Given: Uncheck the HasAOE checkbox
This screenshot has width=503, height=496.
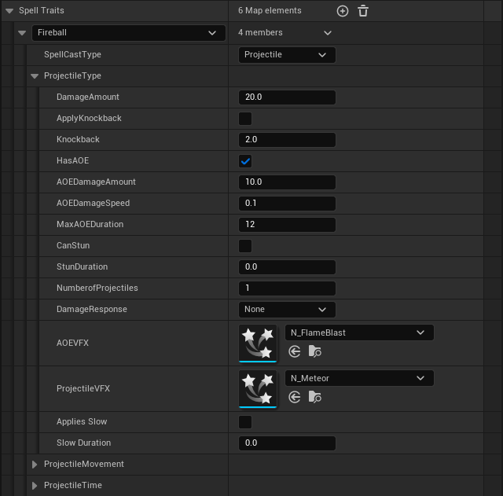Looking at the screenshot, I should [x=245, y=161].
